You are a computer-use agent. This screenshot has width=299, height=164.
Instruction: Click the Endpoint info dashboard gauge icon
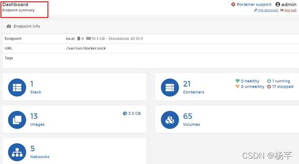[9, 26]
